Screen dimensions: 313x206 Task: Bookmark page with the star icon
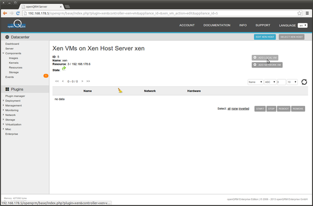coord(299,13)
